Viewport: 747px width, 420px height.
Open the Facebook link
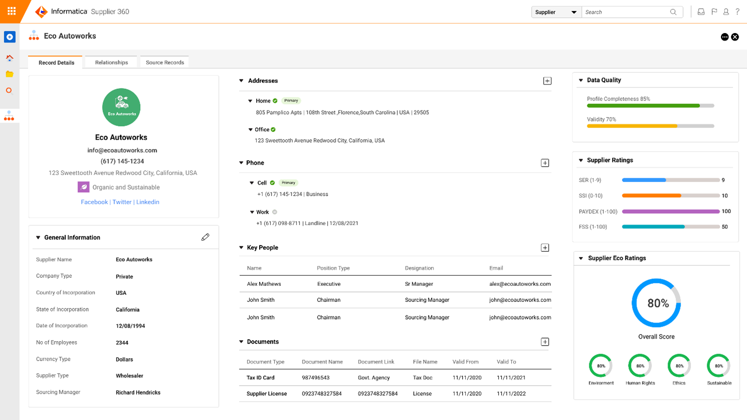94,202
